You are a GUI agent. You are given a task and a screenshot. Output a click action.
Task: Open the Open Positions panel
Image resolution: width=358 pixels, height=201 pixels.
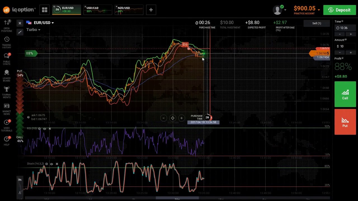point(7,26)
